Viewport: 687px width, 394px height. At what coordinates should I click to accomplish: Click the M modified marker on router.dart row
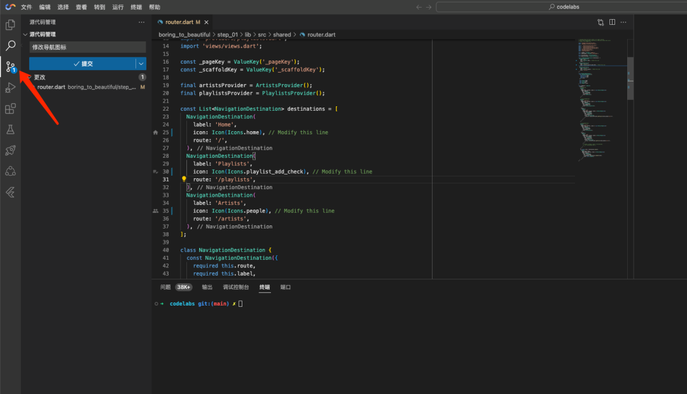pyautogui.click(x=142, y=87)
